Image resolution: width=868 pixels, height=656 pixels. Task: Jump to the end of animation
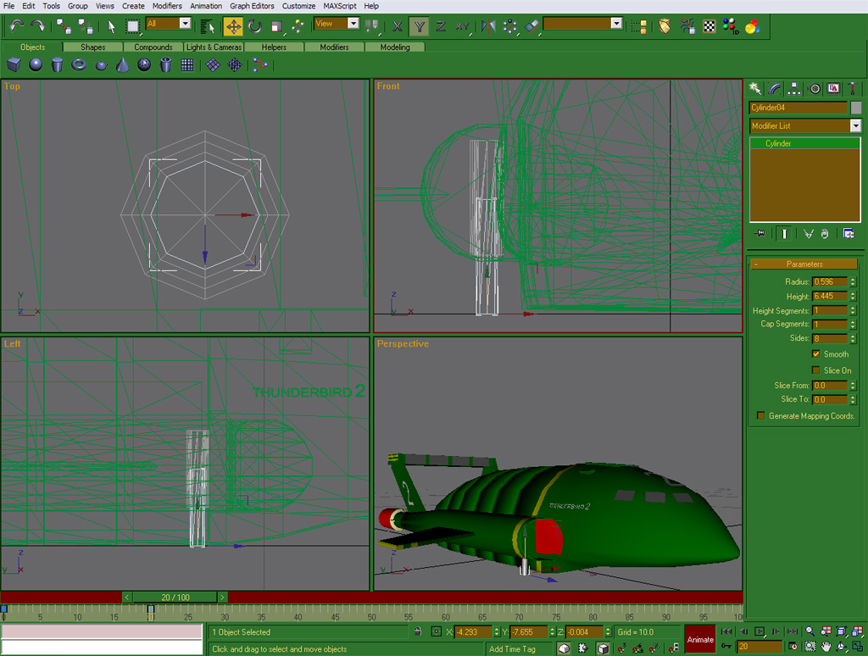click(x=793, y=631)
